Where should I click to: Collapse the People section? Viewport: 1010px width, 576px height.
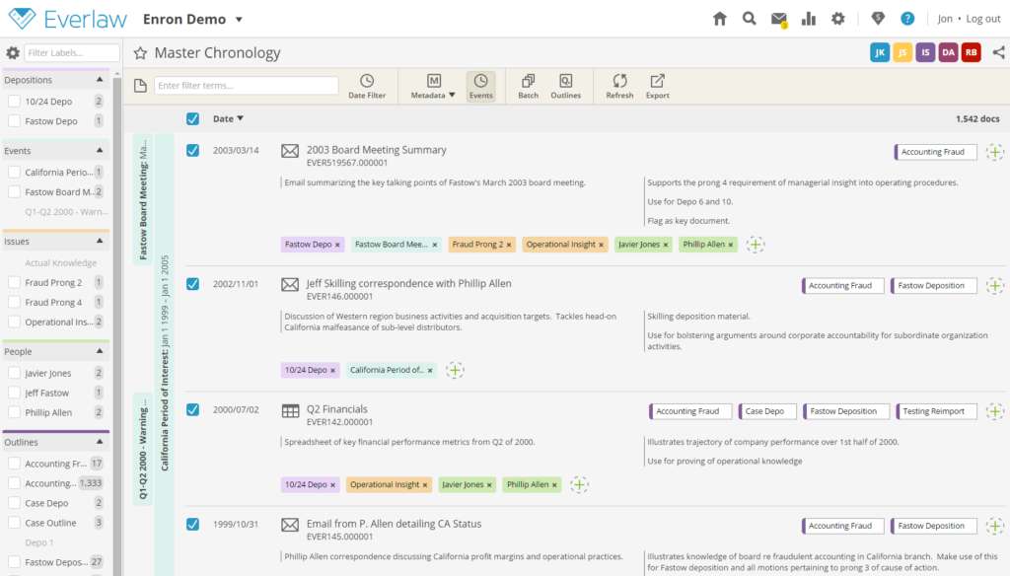coord(100,351)
